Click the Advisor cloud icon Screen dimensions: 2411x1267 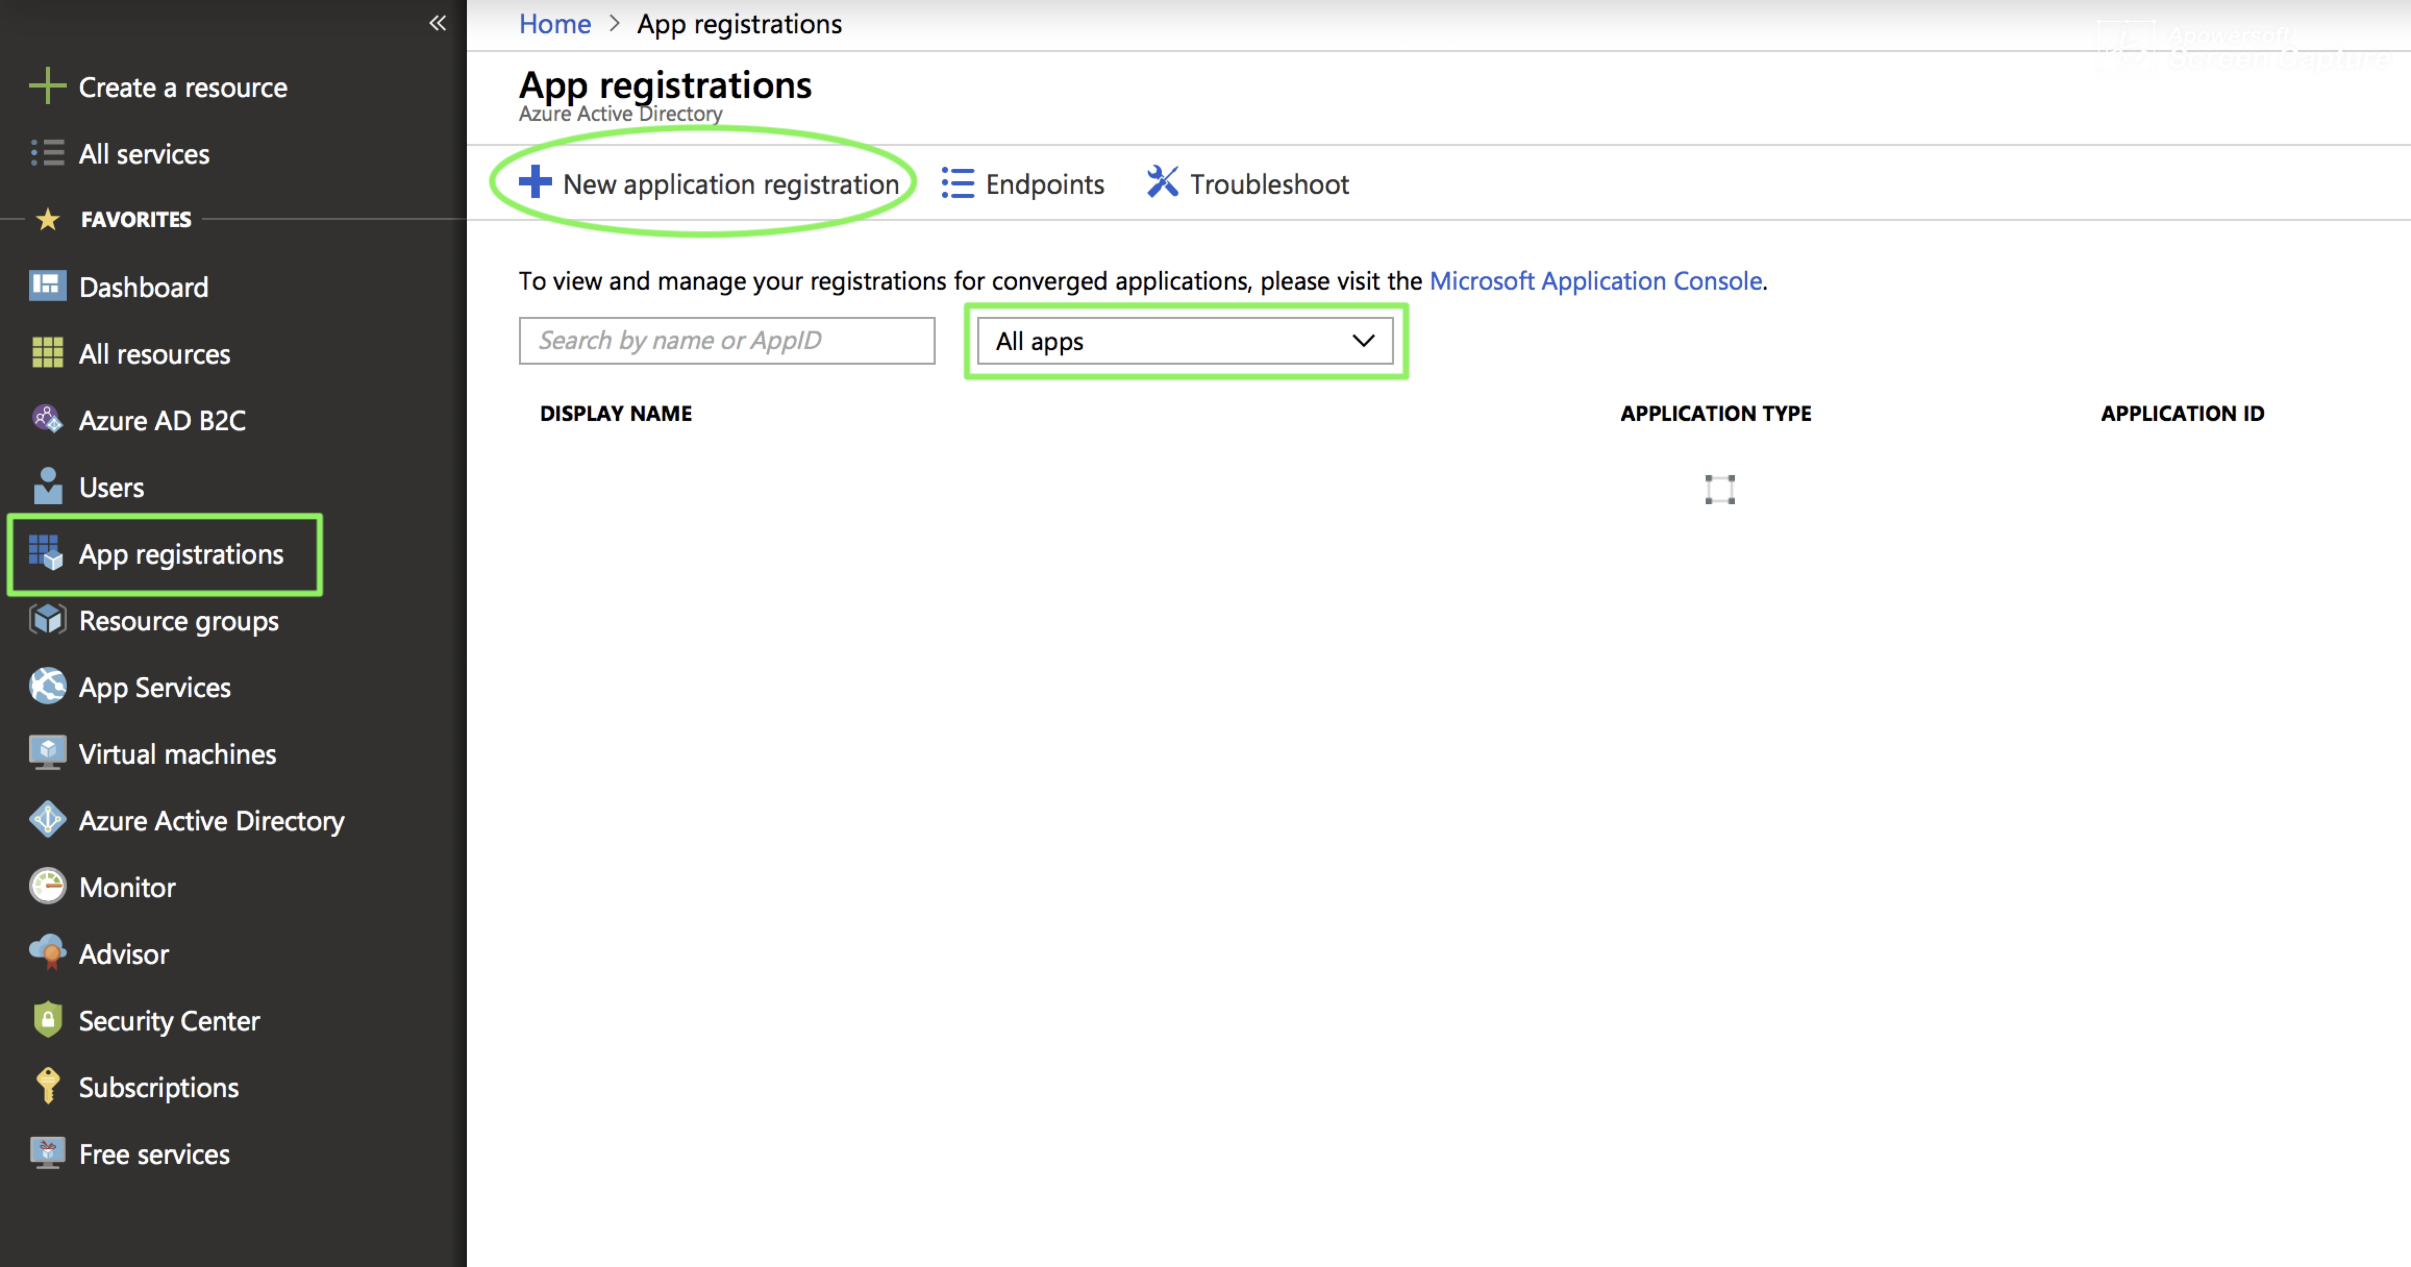click(x=48, y=952)
